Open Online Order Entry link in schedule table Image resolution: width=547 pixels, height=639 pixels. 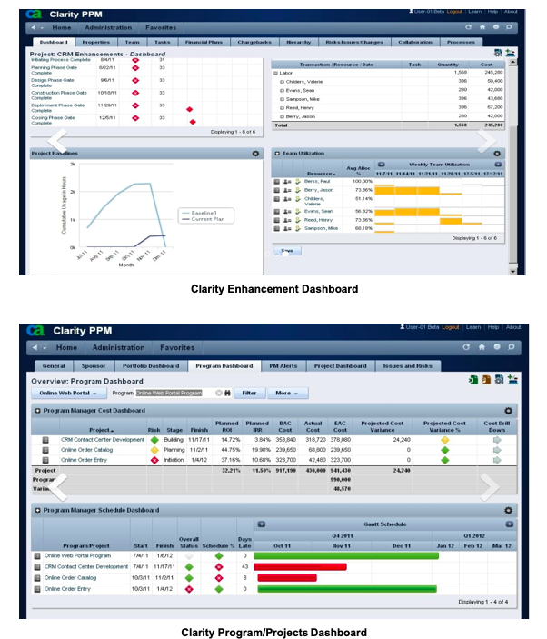click(67, 589)
